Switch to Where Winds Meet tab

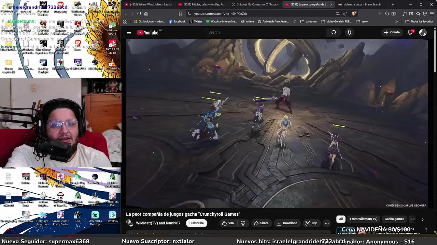(148, 4)
